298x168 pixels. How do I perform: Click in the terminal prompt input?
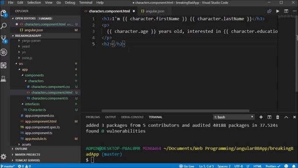click(x=92, y=160)
